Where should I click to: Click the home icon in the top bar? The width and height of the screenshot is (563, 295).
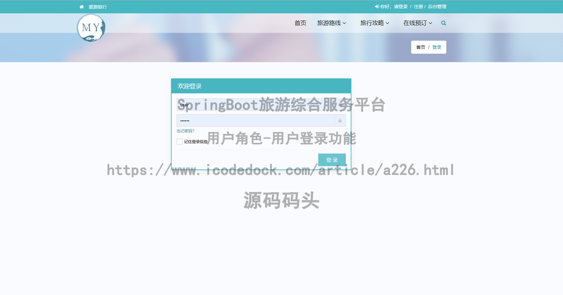(81, 7)
